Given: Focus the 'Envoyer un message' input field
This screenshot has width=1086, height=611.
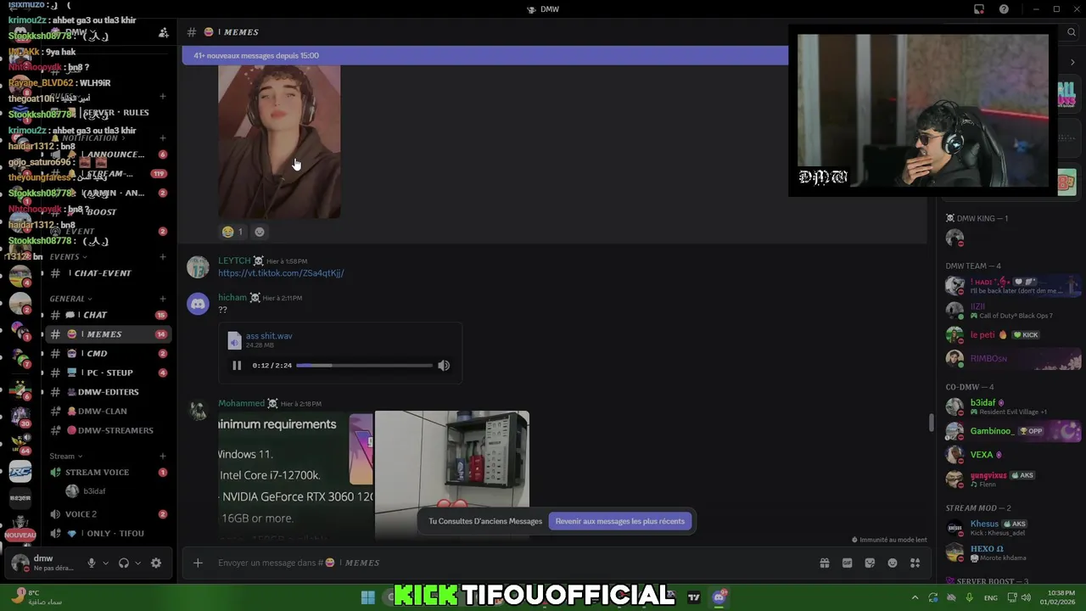Looking at the screenshot, I should pos(509,563).
